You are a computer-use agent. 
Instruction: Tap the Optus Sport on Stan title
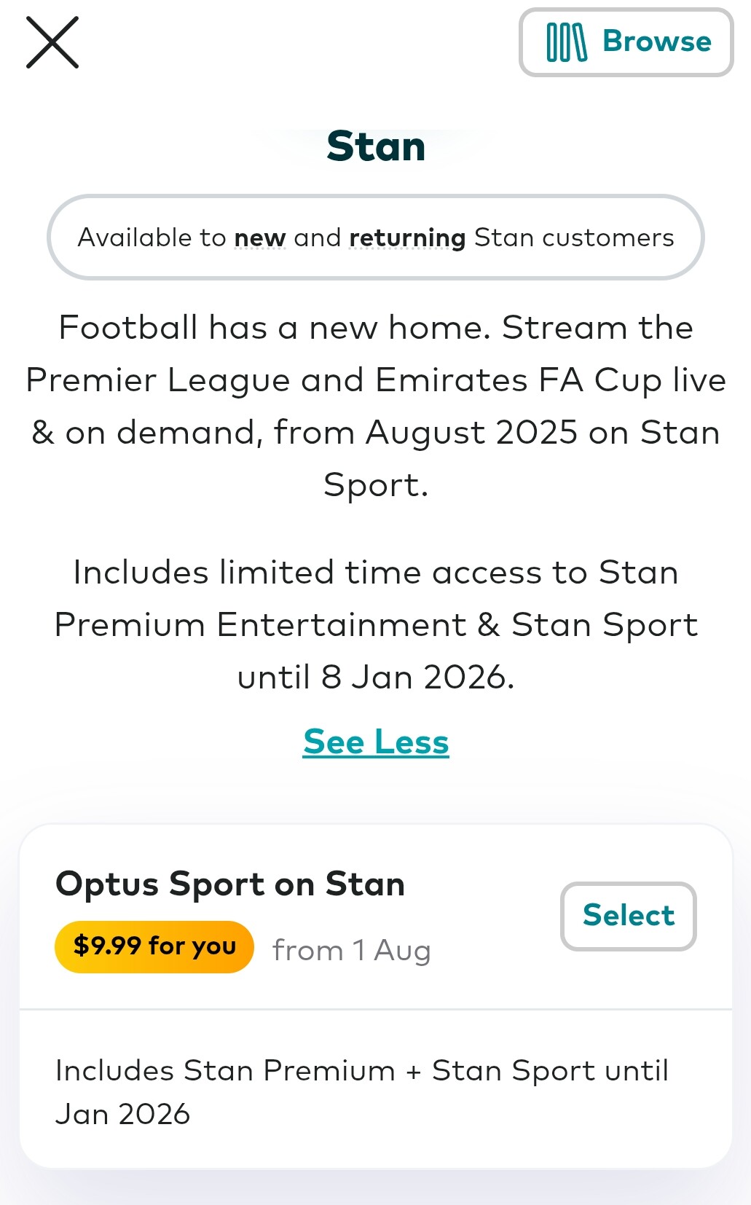pyautogui.click(x=230, y=884)
